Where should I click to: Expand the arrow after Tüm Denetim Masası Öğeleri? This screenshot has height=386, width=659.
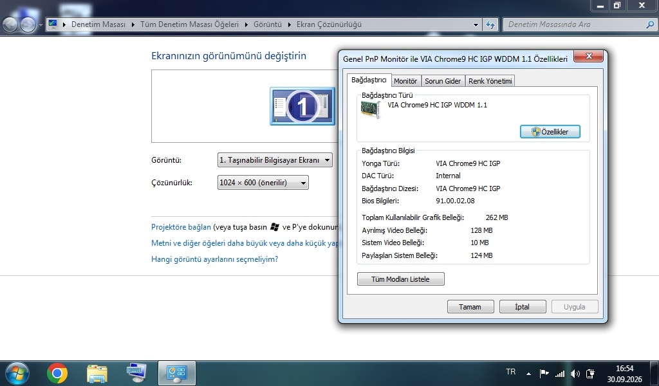[246, 24]
